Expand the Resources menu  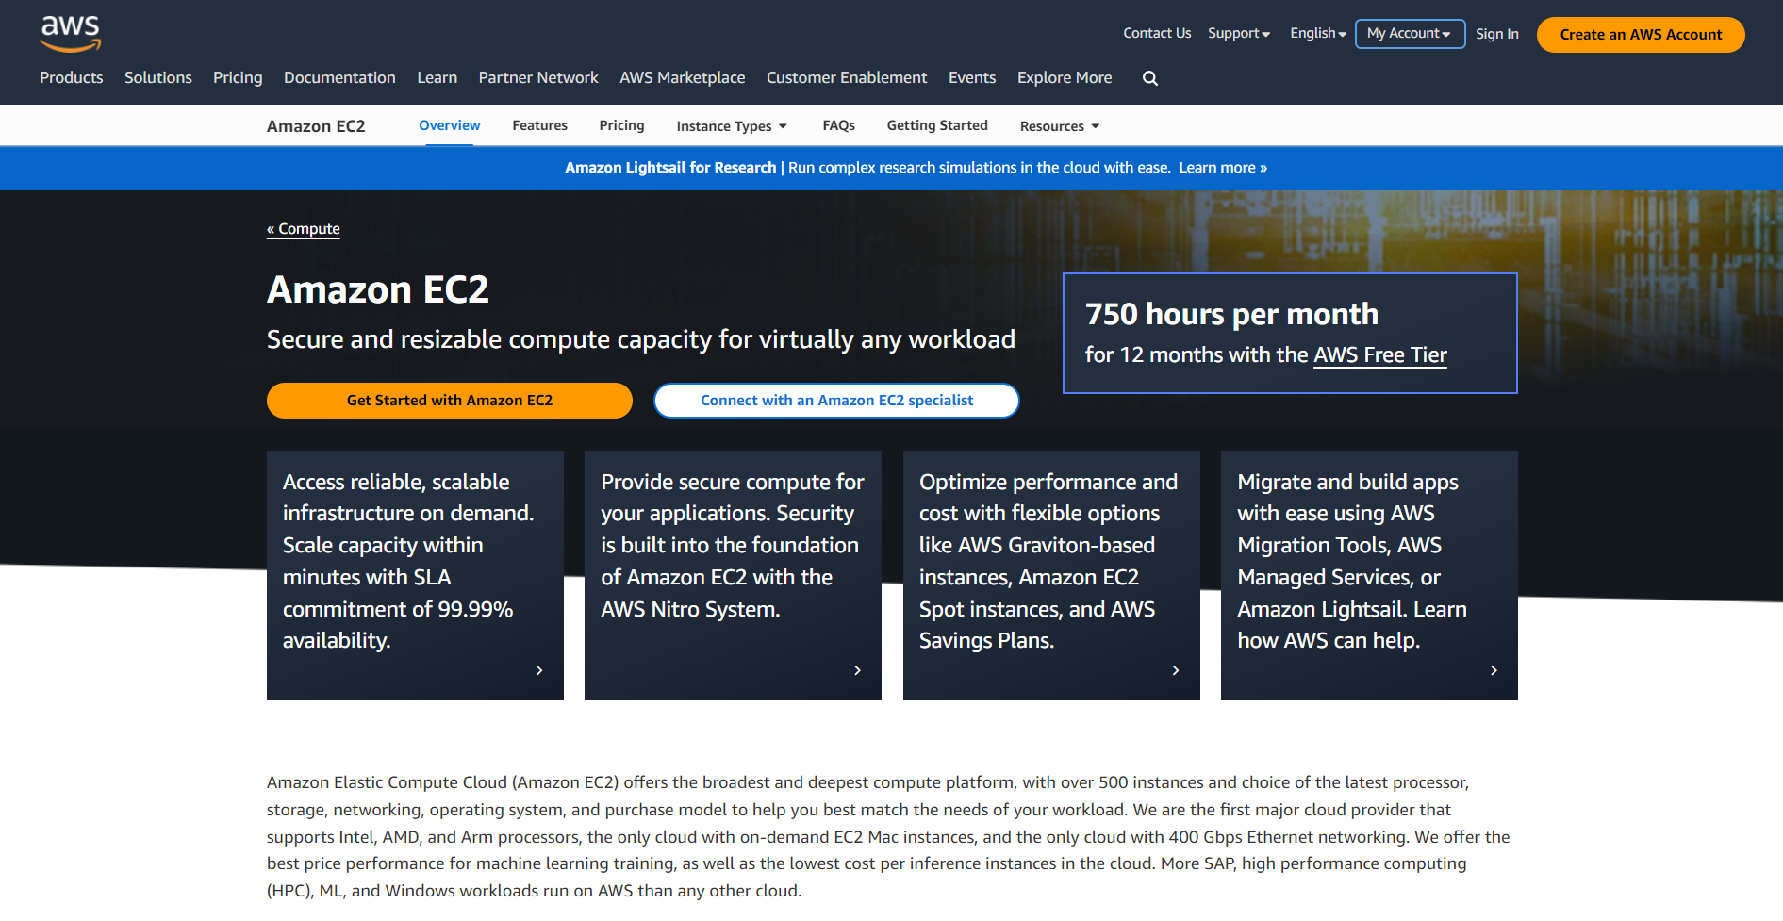(1060, 126)
